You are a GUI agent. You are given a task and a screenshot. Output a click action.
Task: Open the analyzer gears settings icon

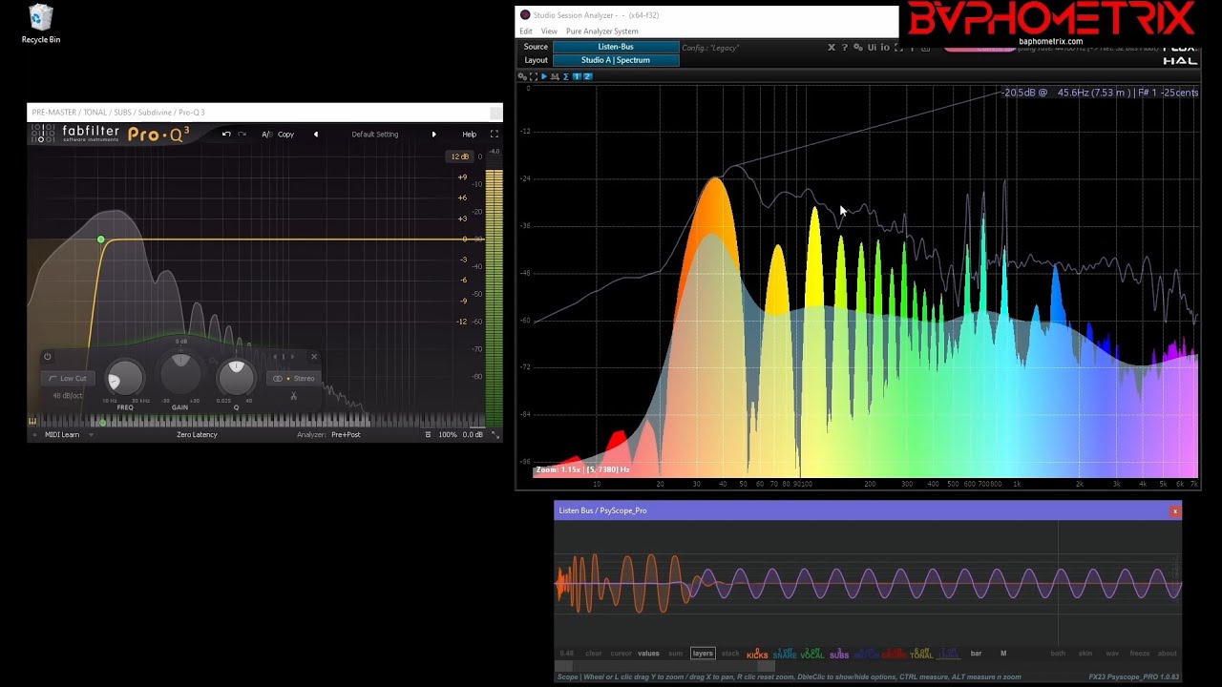coord(857,48)
